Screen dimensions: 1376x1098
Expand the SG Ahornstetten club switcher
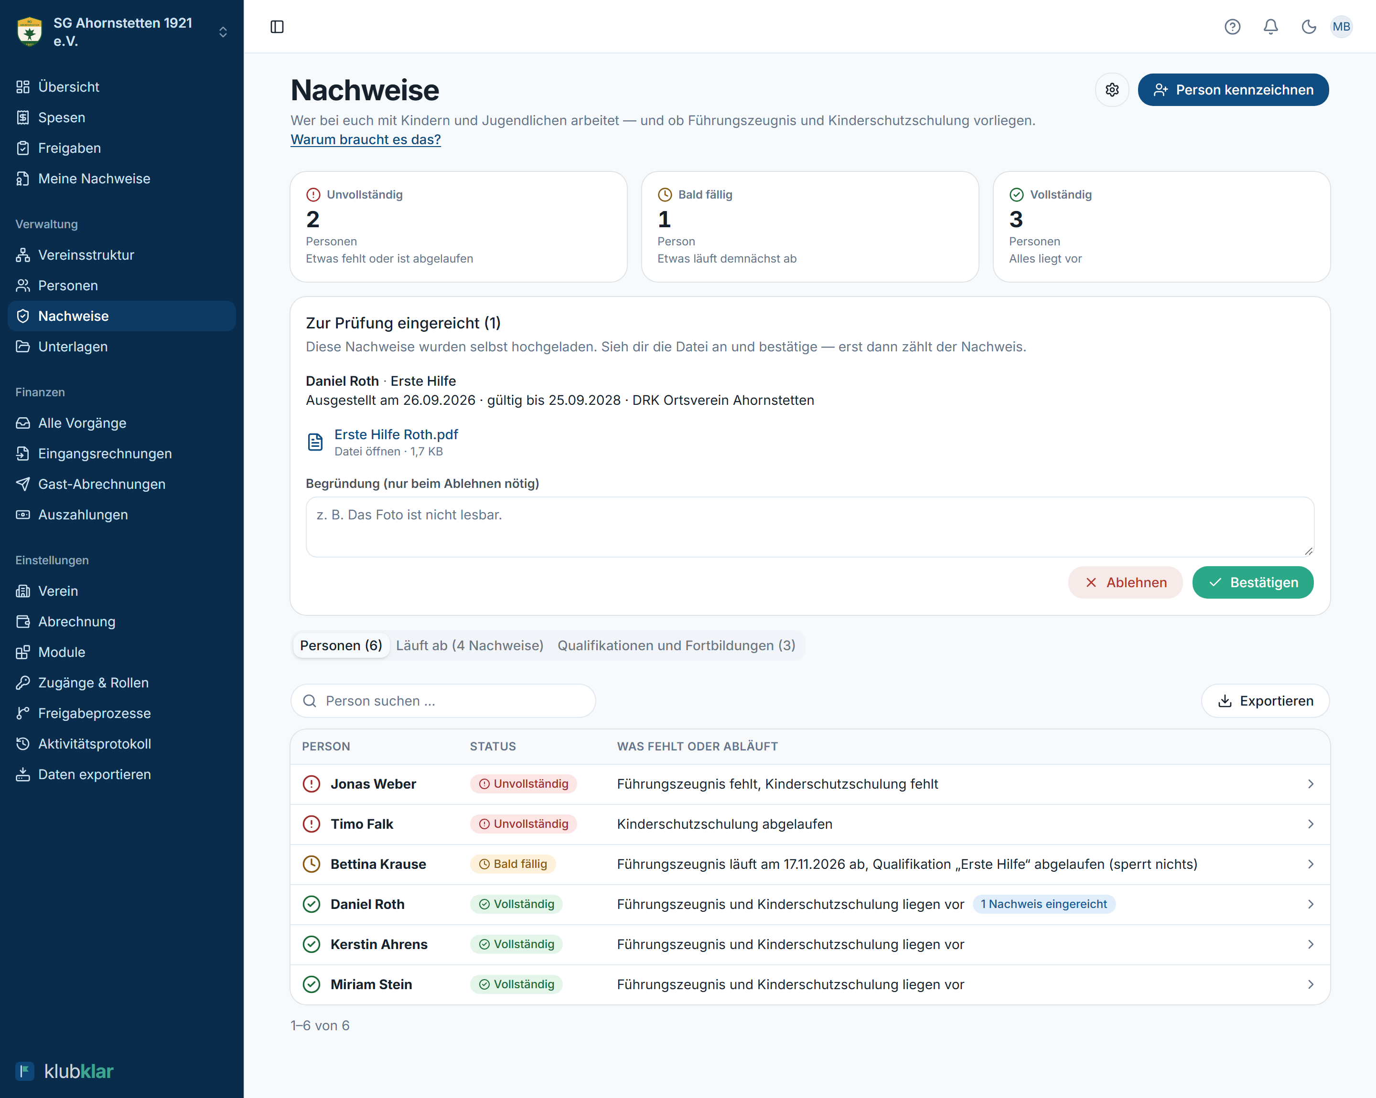click(122, 32)
